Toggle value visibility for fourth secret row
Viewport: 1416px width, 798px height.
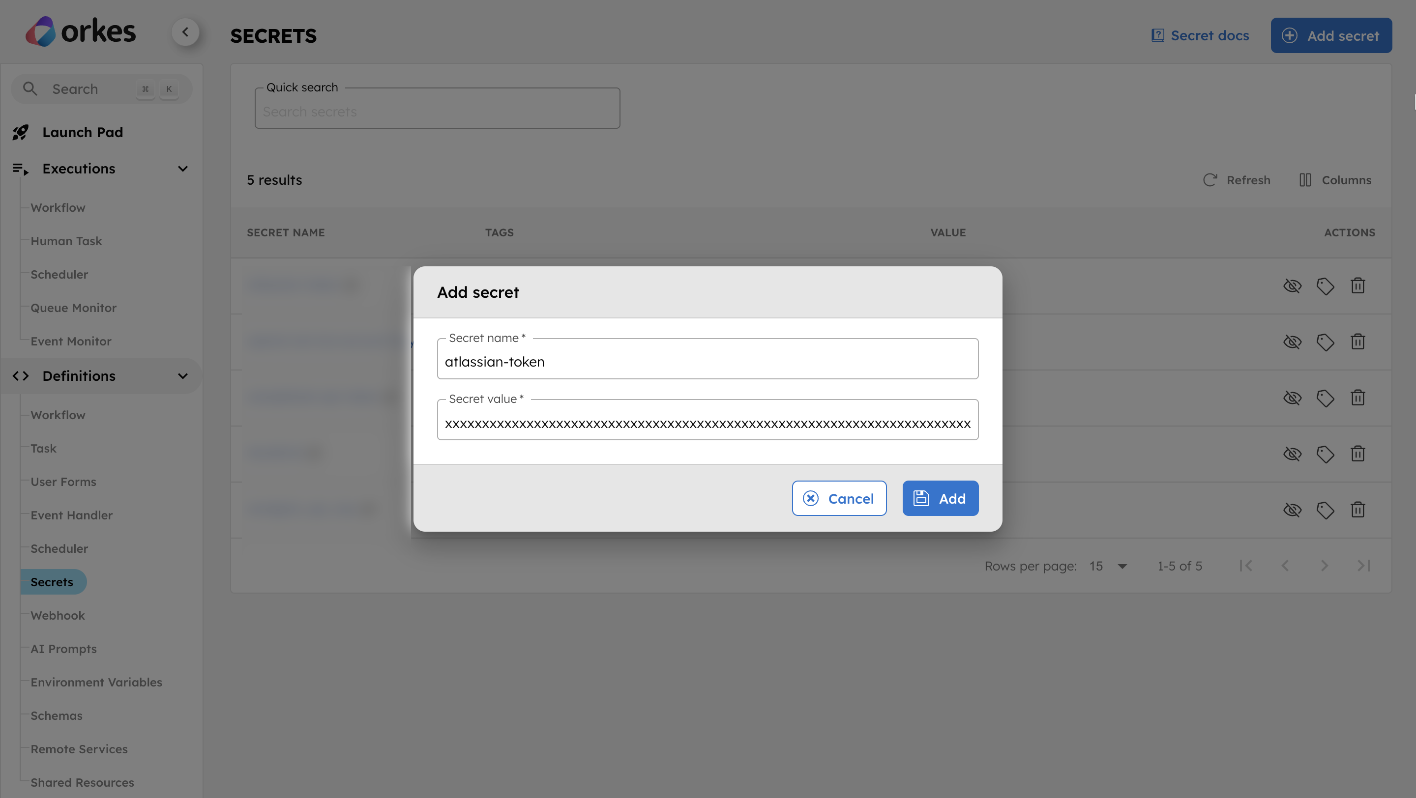coord(1292,454)
